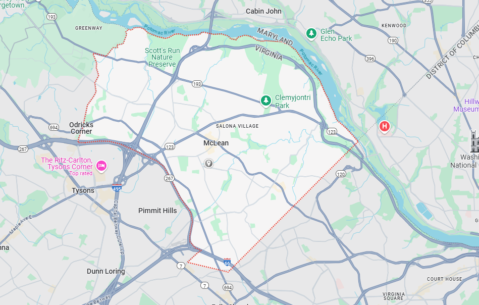Click the Tysons city label
Viewport: 479px width, 305px height.
tap(83, 190)
